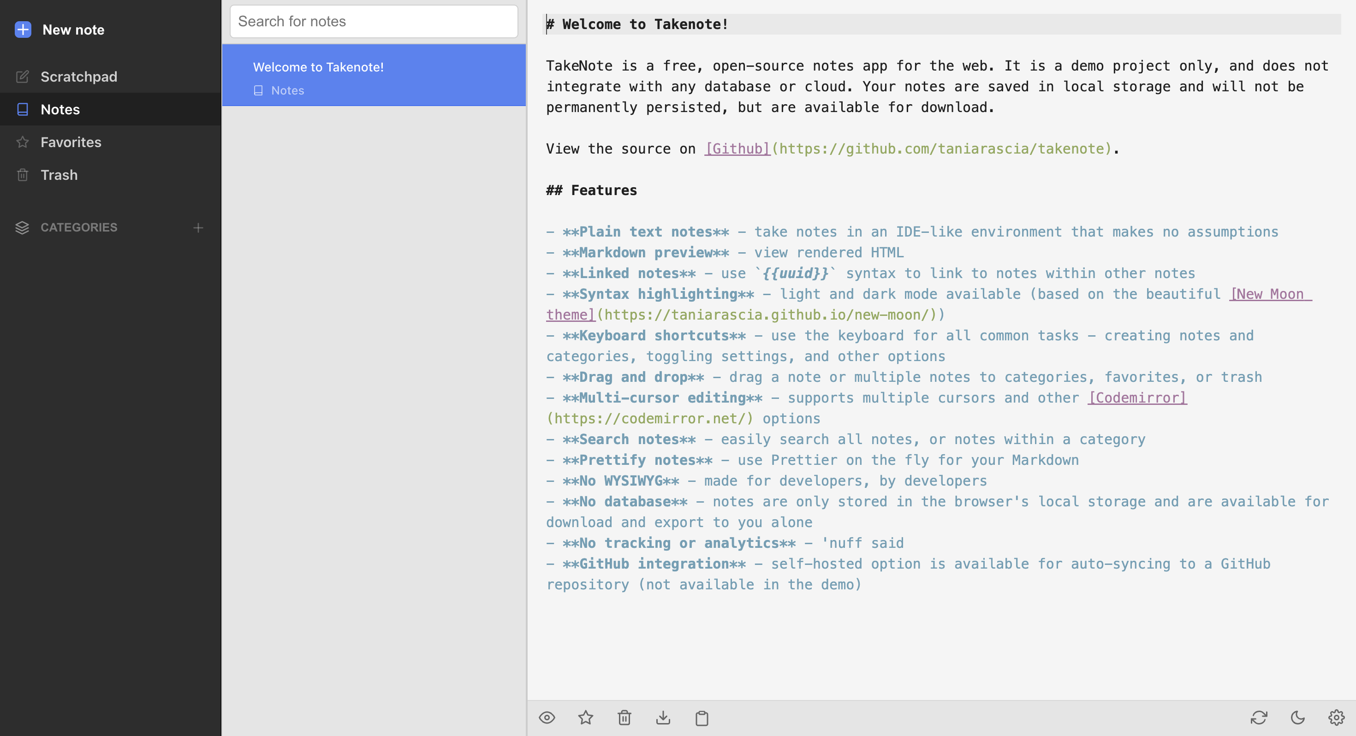
Task: Add a category with plus icon
Action: click(x=198, y=227)
